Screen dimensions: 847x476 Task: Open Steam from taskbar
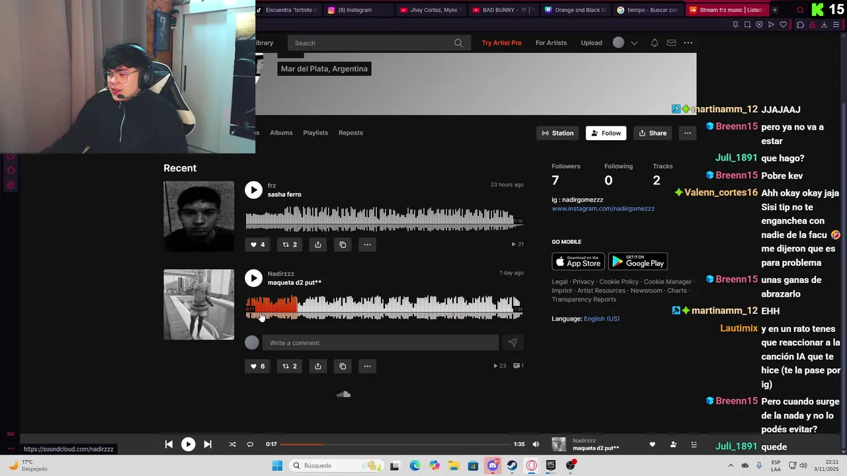512,465
